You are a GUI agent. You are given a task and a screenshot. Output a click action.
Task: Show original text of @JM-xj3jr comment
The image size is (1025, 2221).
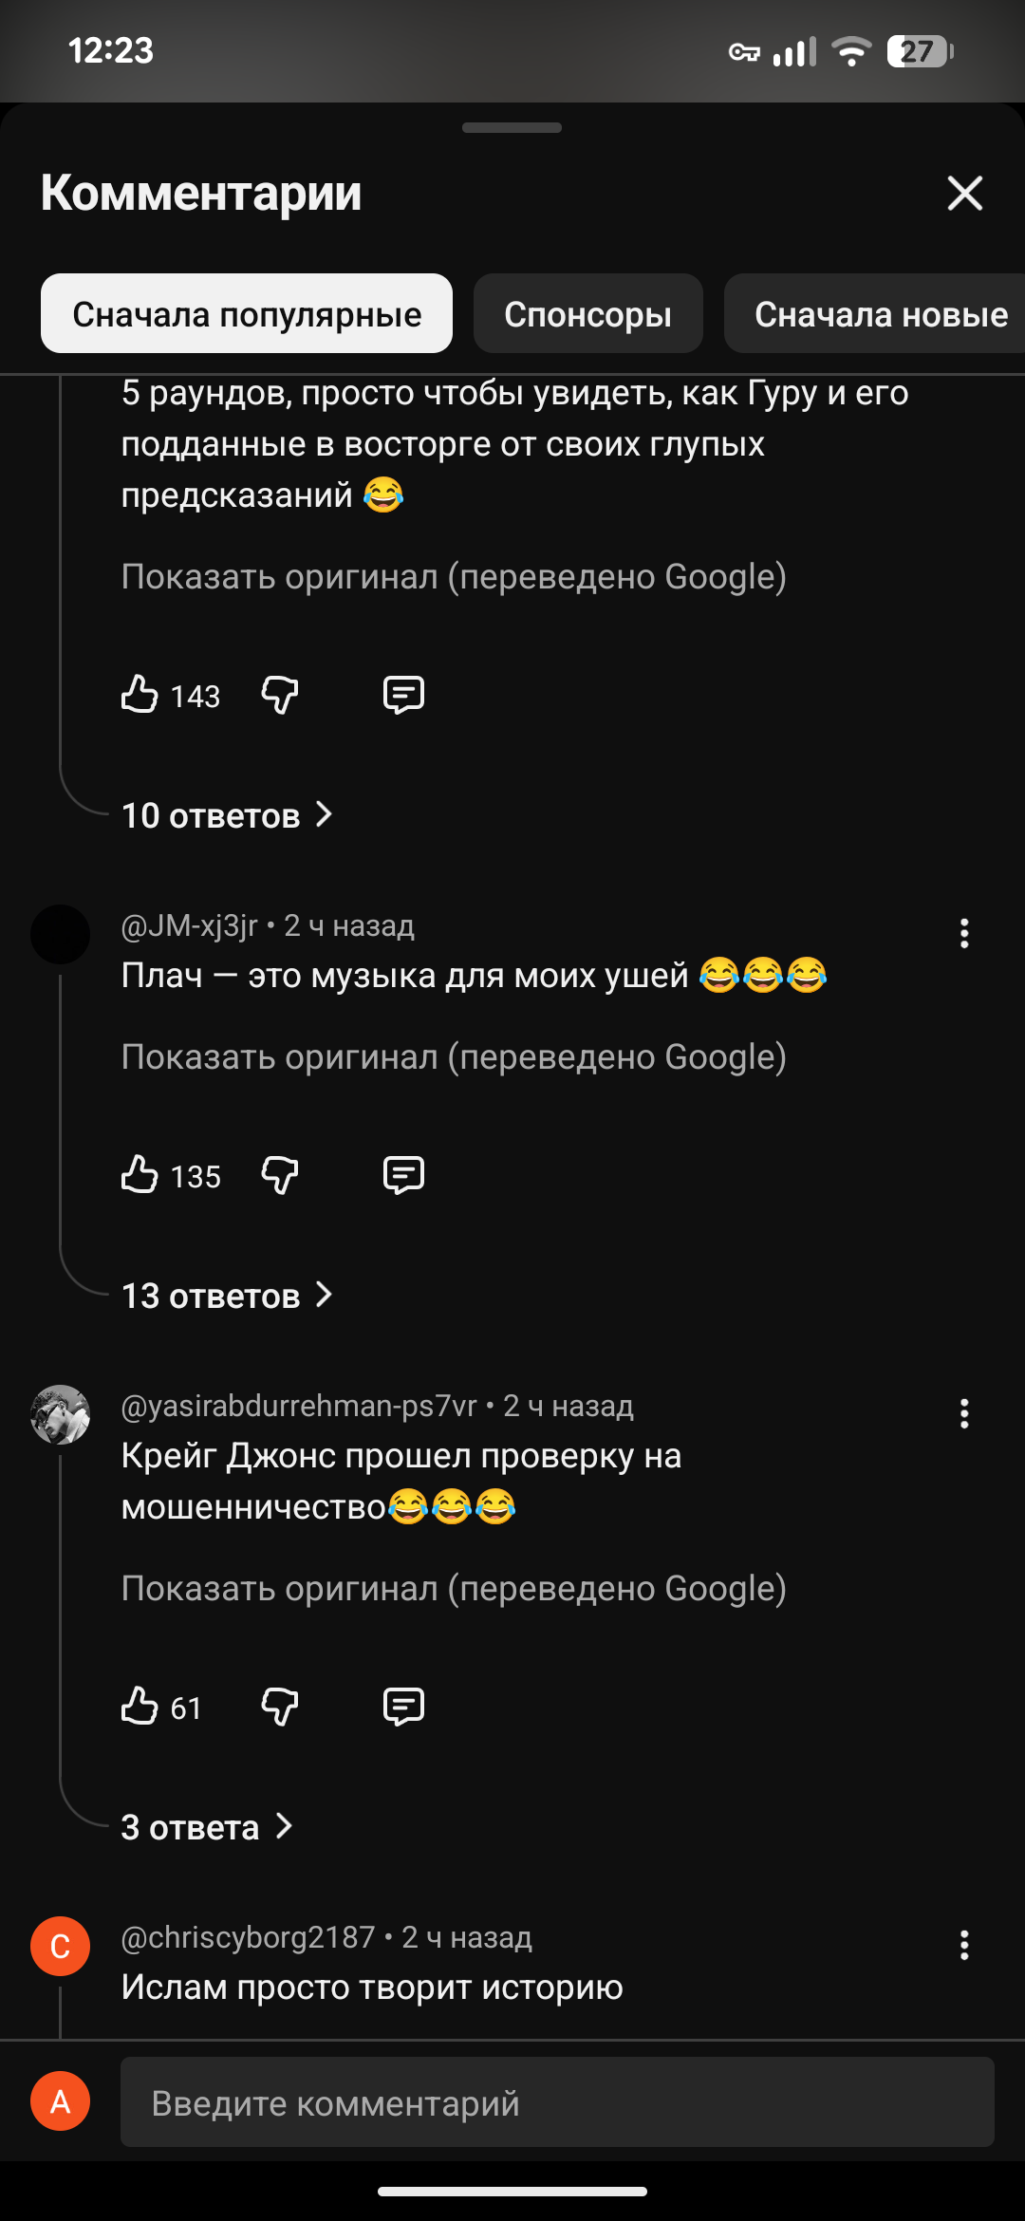(x=454, y=1057)
